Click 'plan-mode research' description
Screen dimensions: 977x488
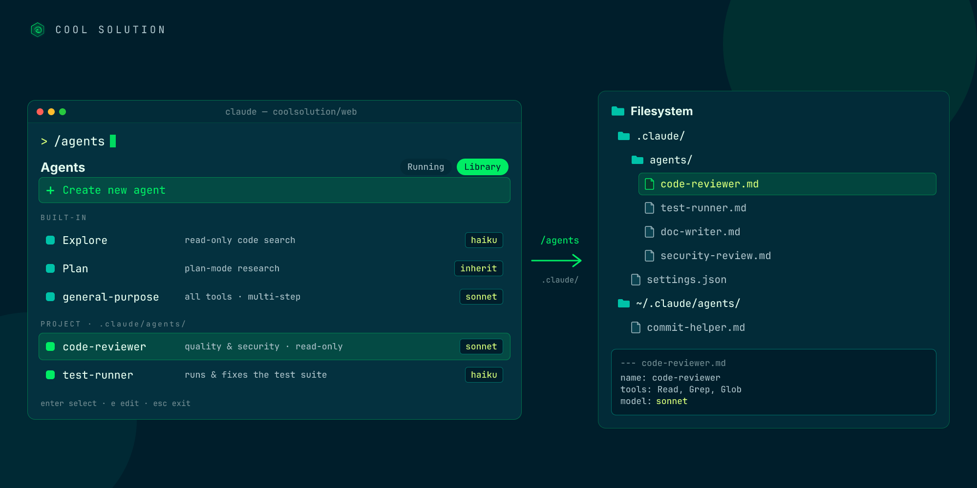[232, 268]
